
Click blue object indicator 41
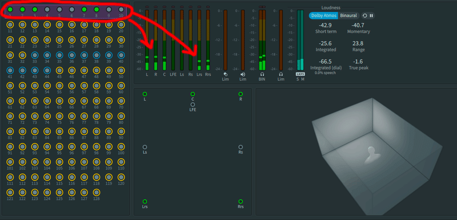coord(10,70)
